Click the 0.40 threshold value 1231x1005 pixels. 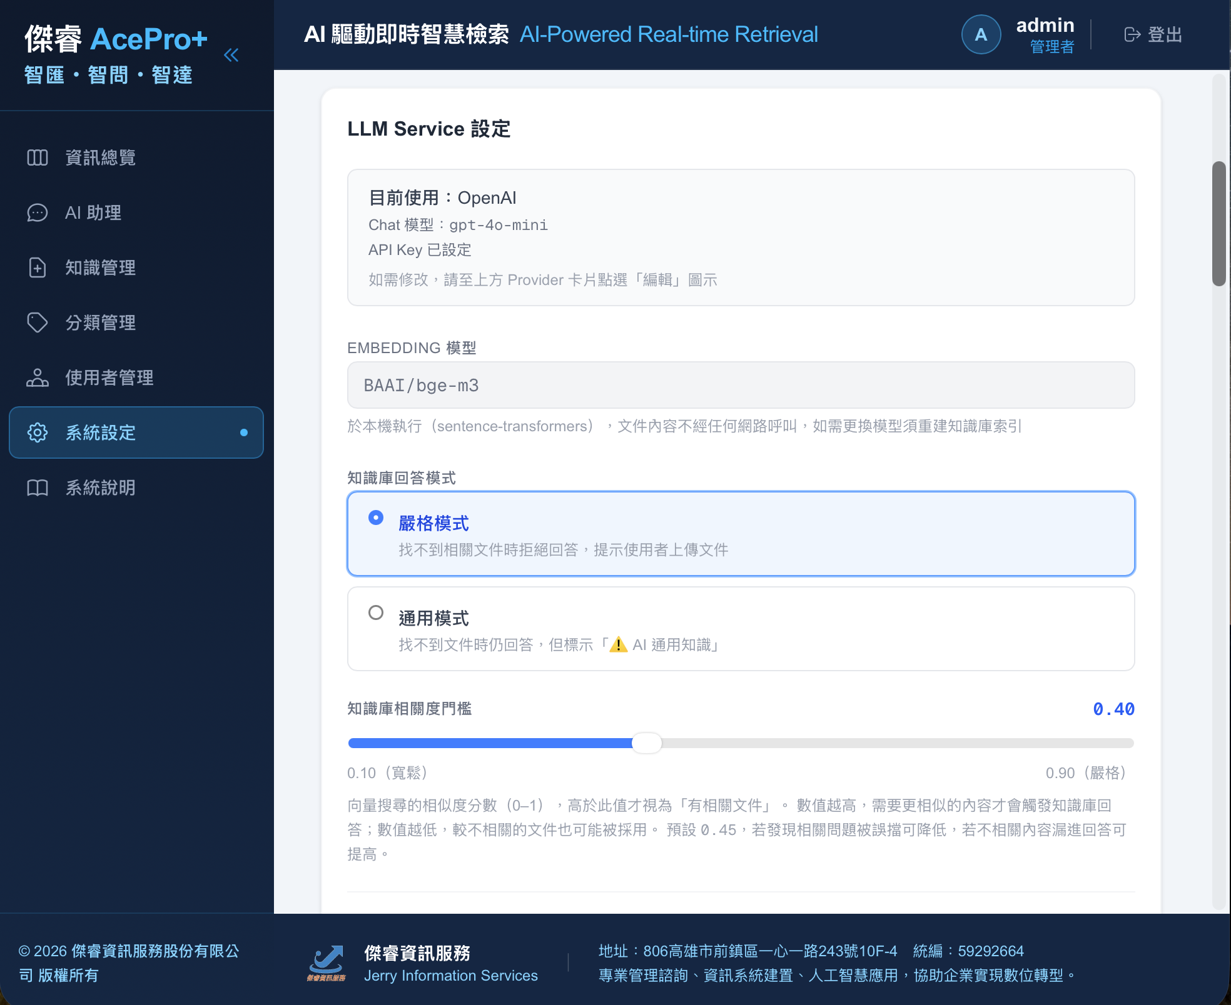tap(1113, 709)
